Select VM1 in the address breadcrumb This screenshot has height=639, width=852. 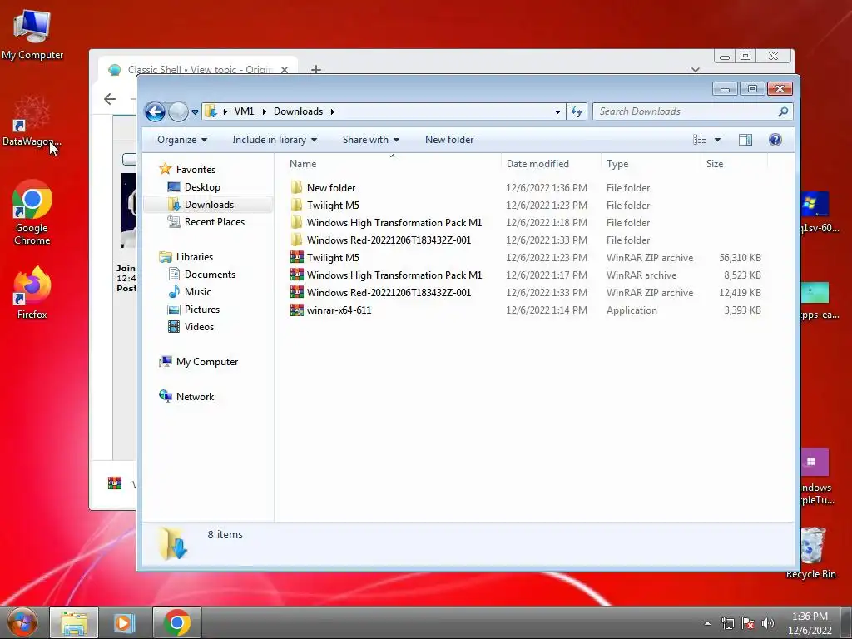[244, 111]
